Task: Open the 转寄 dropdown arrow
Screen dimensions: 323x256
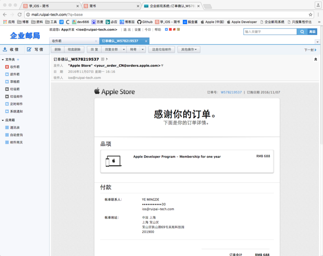Action: tap(143, 49)
